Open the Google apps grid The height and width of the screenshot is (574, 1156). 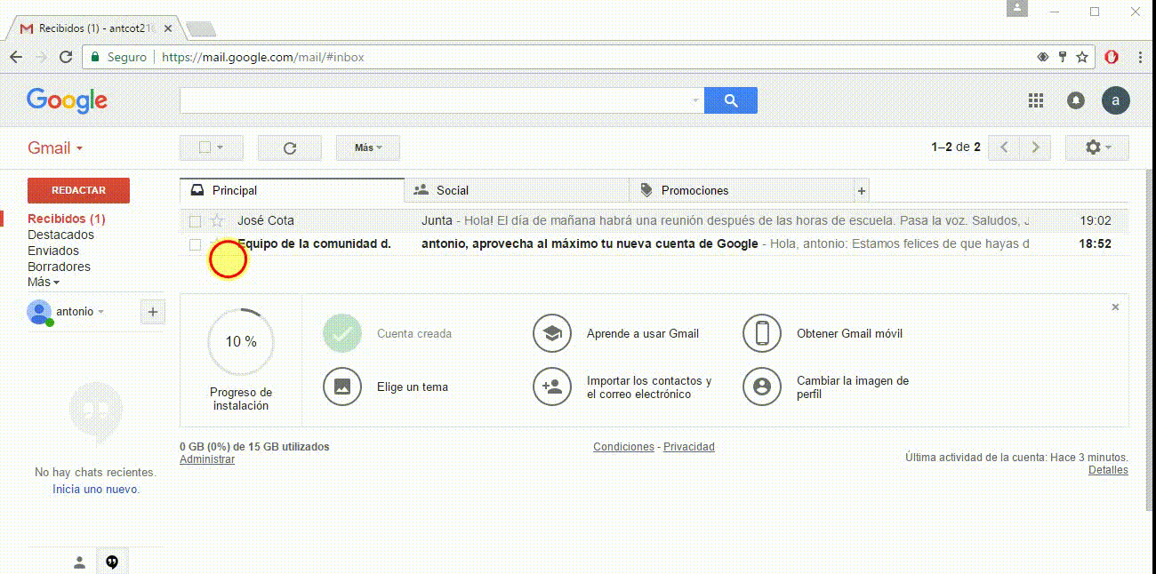(x=1036, y=100)
